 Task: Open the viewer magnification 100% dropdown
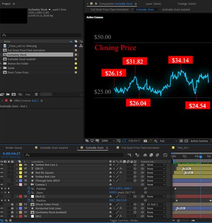pos(108,141)
